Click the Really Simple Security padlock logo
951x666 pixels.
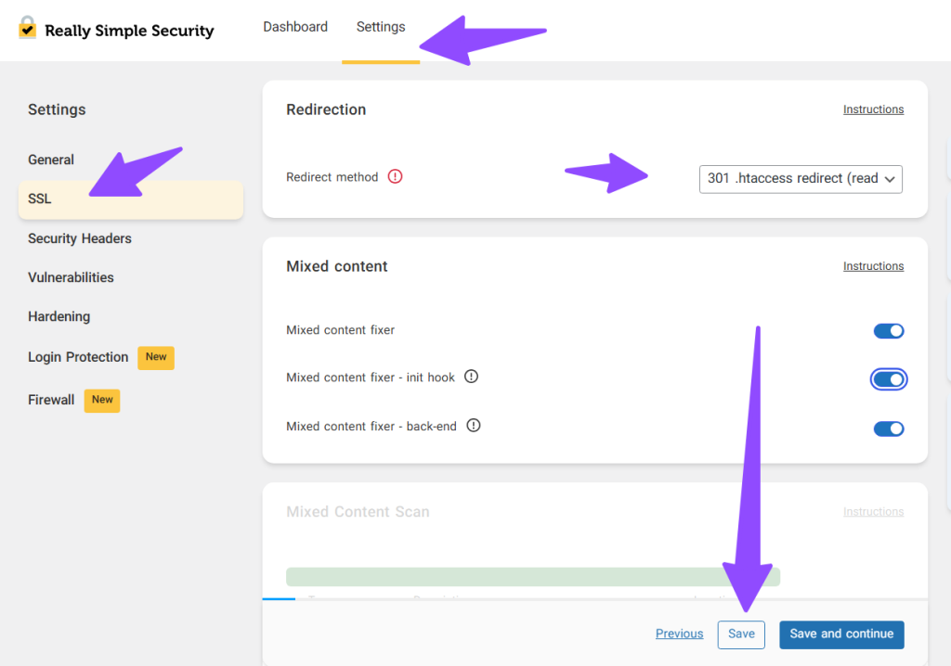tap(27, 27)
